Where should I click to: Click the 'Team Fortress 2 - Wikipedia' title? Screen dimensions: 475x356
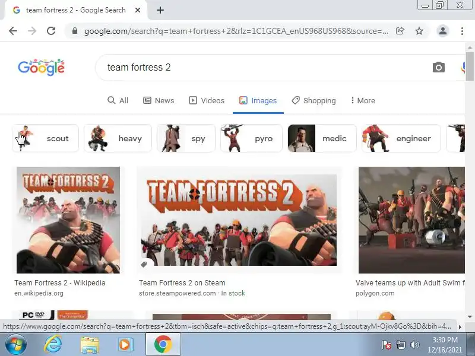60,283
